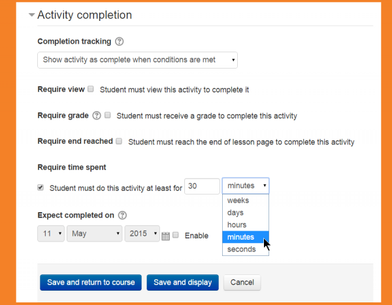
Task: Collapse the Activity completion section
Action: pos(32,15)
